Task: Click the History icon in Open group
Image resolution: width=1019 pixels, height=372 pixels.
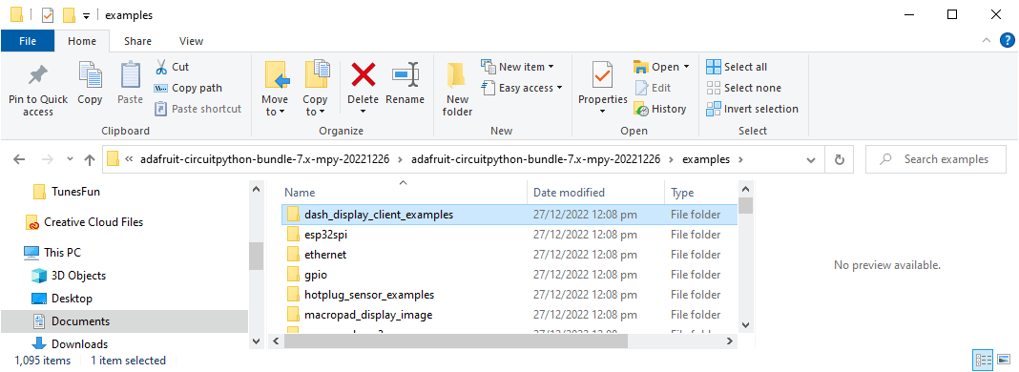Action: point(660,109)
